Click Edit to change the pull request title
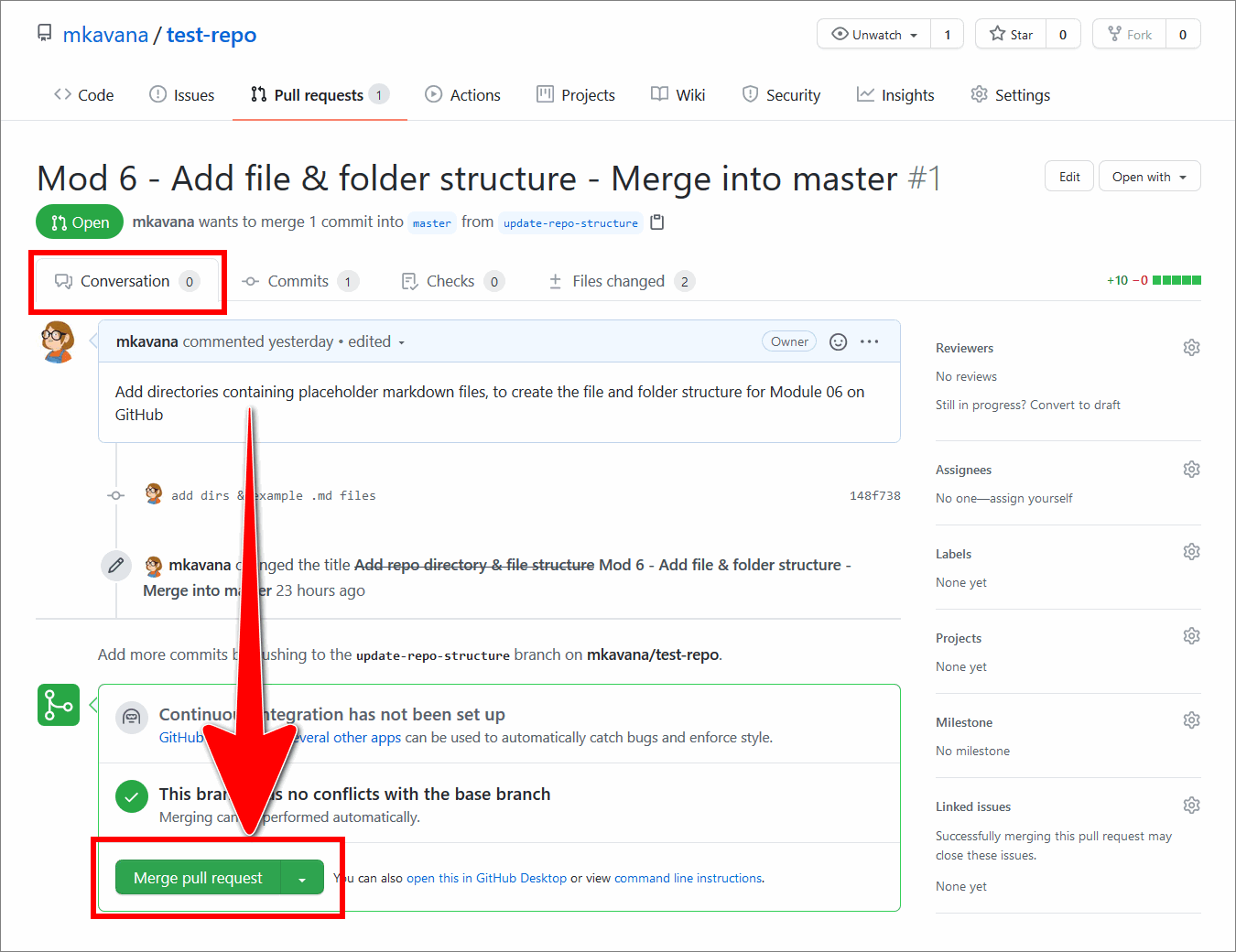1236x952 pixels. pos(1069,177)
